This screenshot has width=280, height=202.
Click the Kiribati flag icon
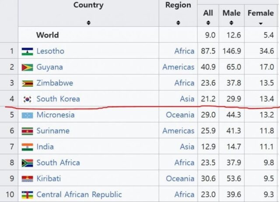[27, 179]
